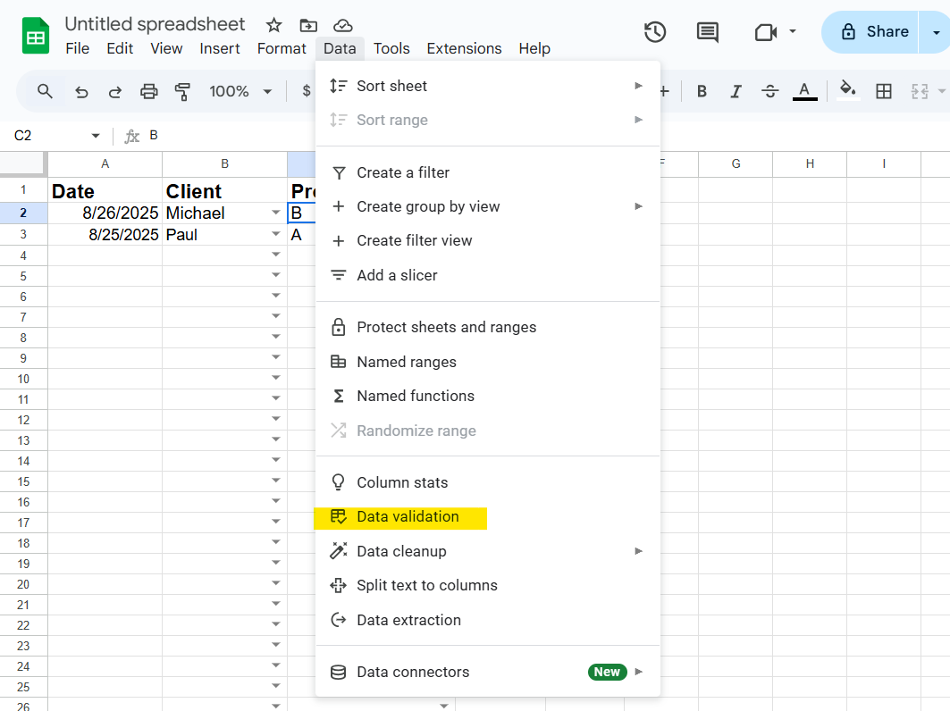Screen dimensions: 950x711
Task: Expand the name box dropdown arrow
Action: (96, 136)
